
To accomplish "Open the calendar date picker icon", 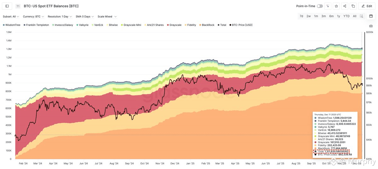I will (x=371, y=16).
